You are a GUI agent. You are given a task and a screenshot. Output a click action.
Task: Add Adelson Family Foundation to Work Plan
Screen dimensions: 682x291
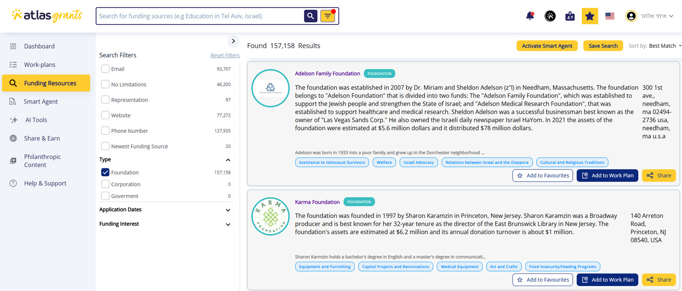tap(607, 176)
